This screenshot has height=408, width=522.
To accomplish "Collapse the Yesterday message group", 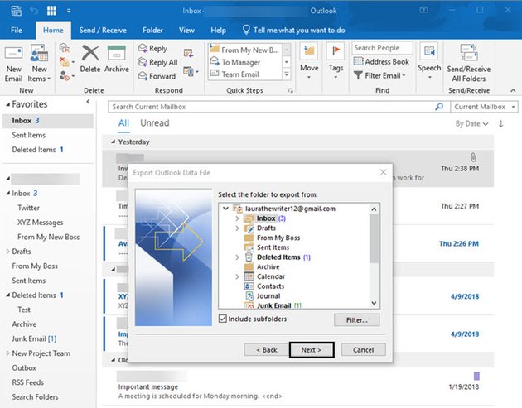I will pos(114,142).
